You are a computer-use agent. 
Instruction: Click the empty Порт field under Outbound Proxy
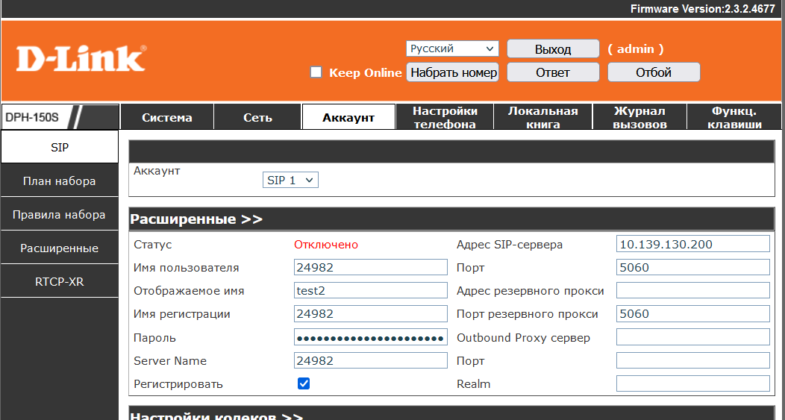pos(693,360)
